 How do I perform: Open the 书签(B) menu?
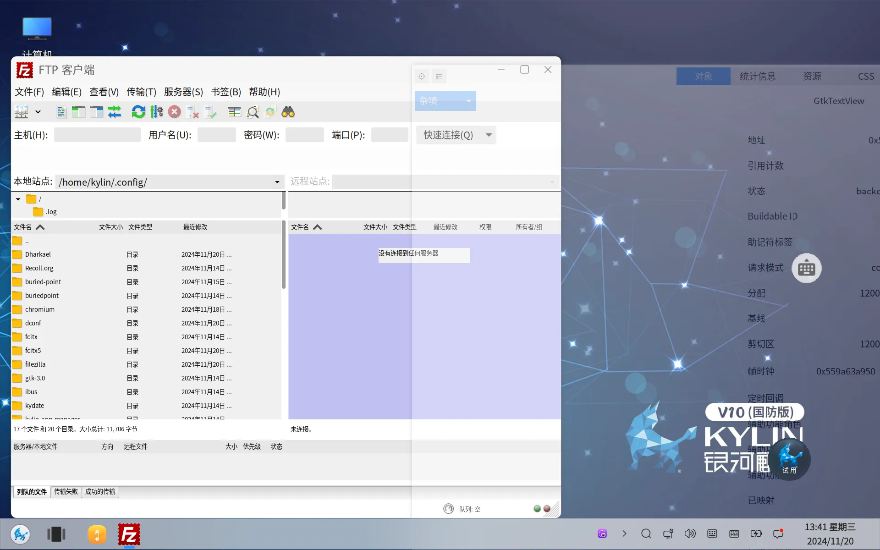[x=226, y=92]
